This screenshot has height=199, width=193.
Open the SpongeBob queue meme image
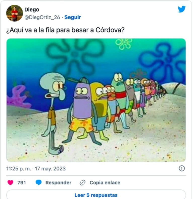coord(96,100)
